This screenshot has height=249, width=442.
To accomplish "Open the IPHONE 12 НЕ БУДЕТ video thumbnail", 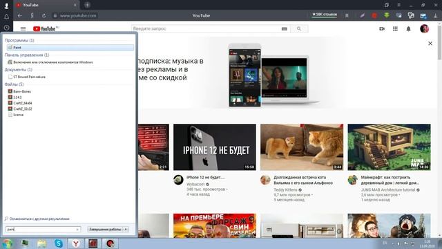I will point(215,147).
